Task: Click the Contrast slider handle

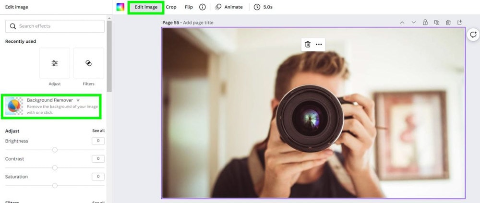Action: pyautogui.click(x=55, y=168)
